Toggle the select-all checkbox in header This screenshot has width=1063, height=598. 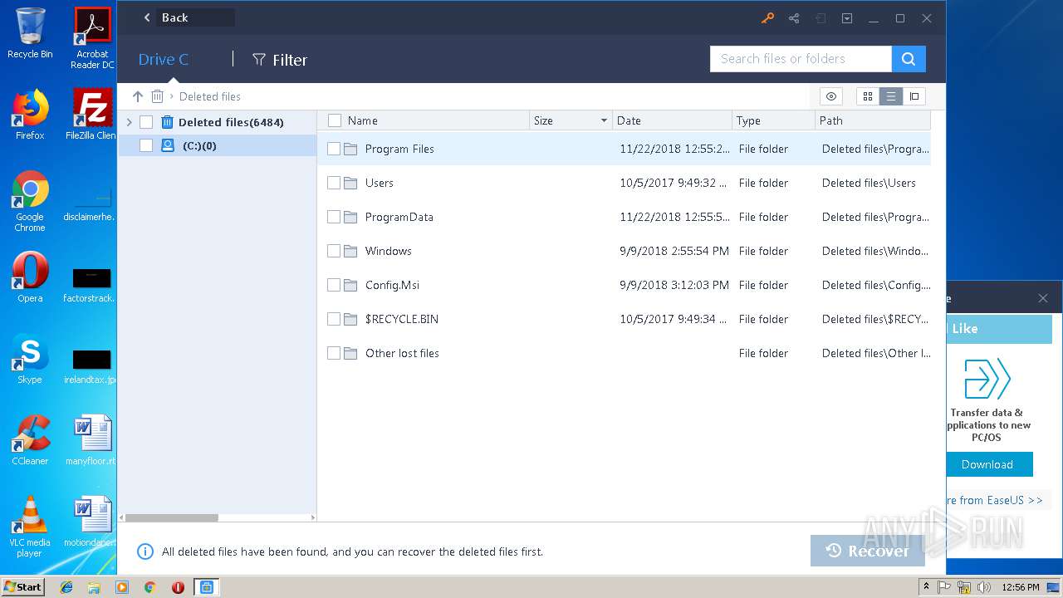point(335,120)
